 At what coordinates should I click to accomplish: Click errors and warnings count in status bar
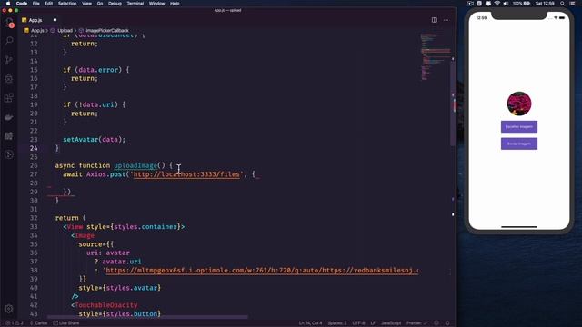15,323
